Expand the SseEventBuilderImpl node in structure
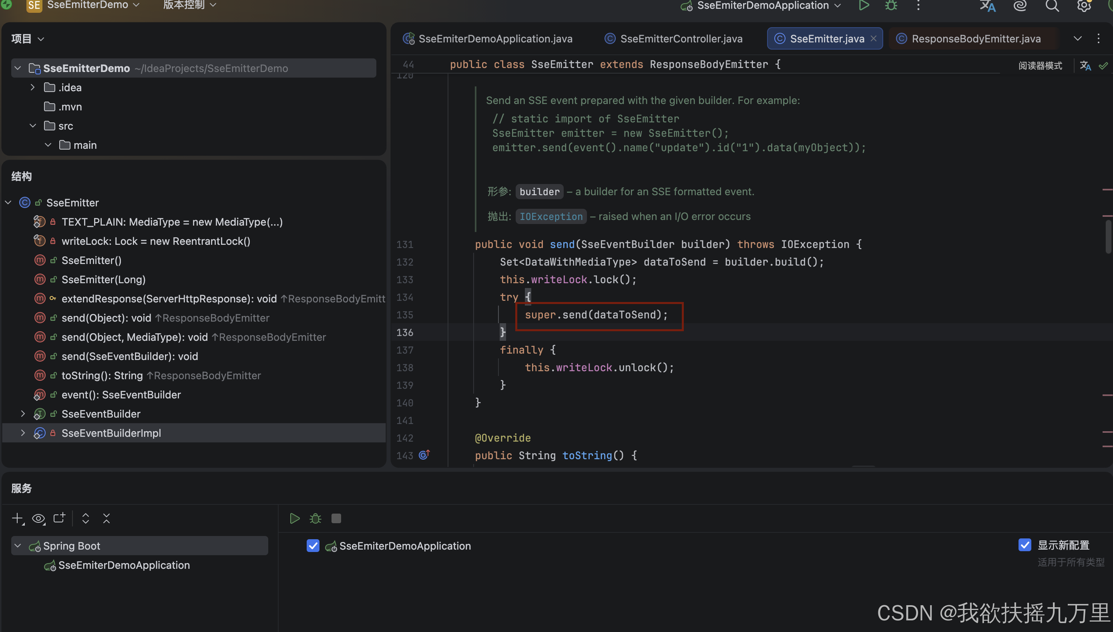This screenshot has width=1113, height=632. pos(23,433)
